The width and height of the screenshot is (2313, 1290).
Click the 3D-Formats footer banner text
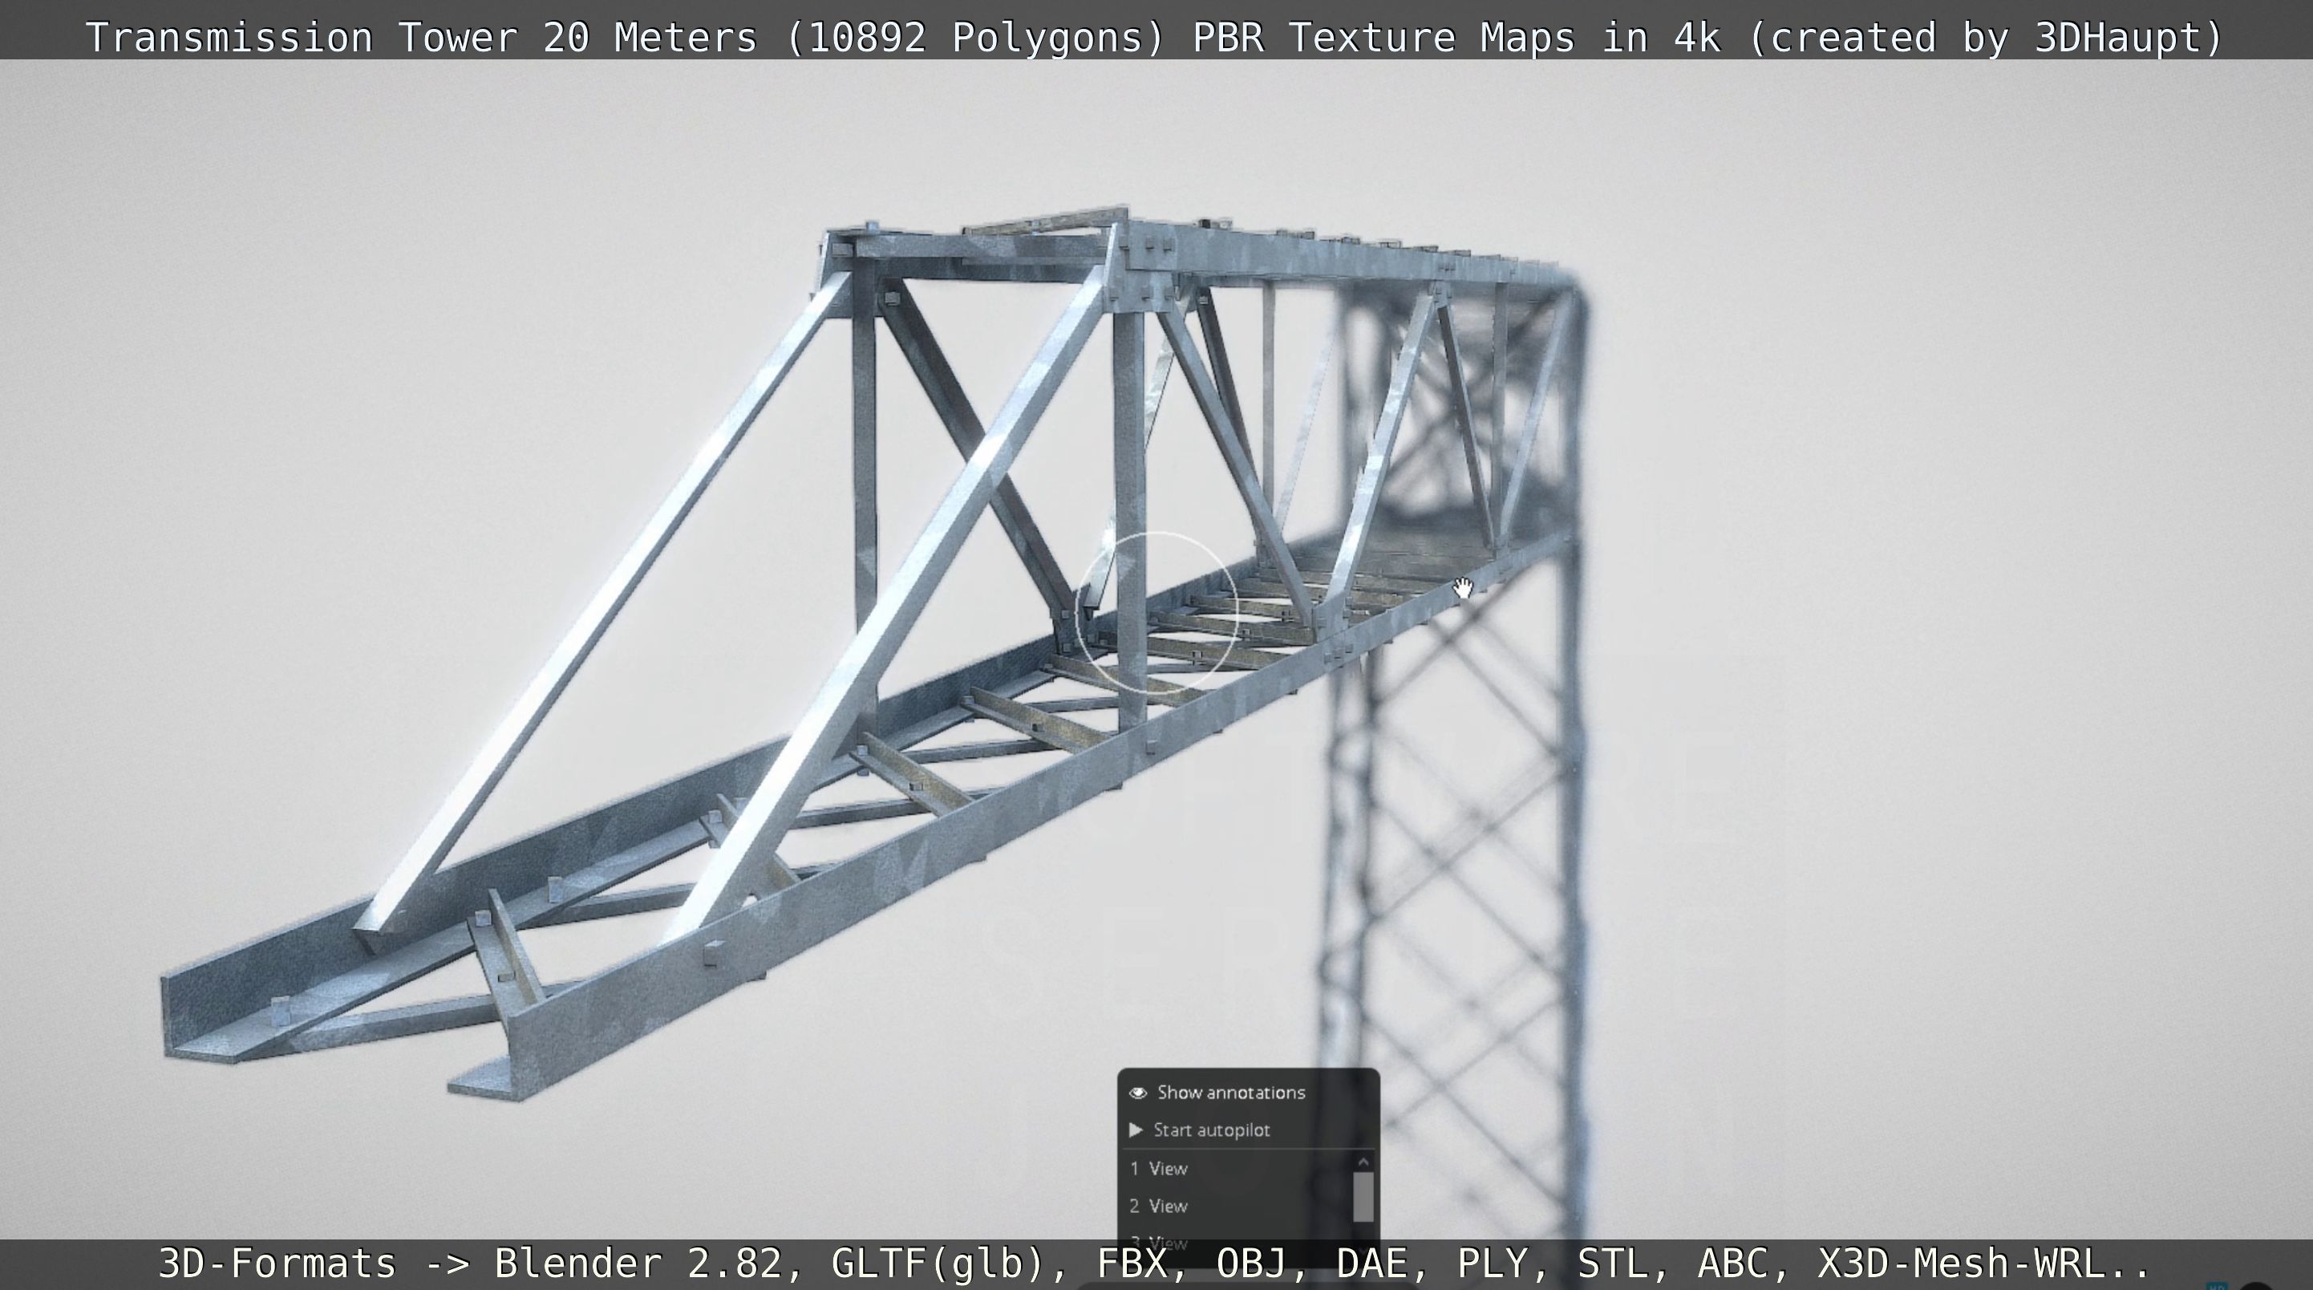click(x=1154, y=1263)
